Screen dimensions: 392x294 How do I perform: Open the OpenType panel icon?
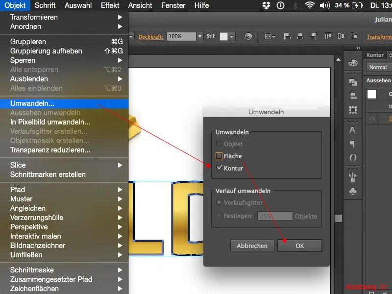tap(353, 157)
